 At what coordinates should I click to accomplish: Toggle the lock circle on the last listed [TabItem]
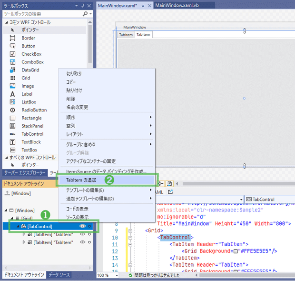[89, 242]
